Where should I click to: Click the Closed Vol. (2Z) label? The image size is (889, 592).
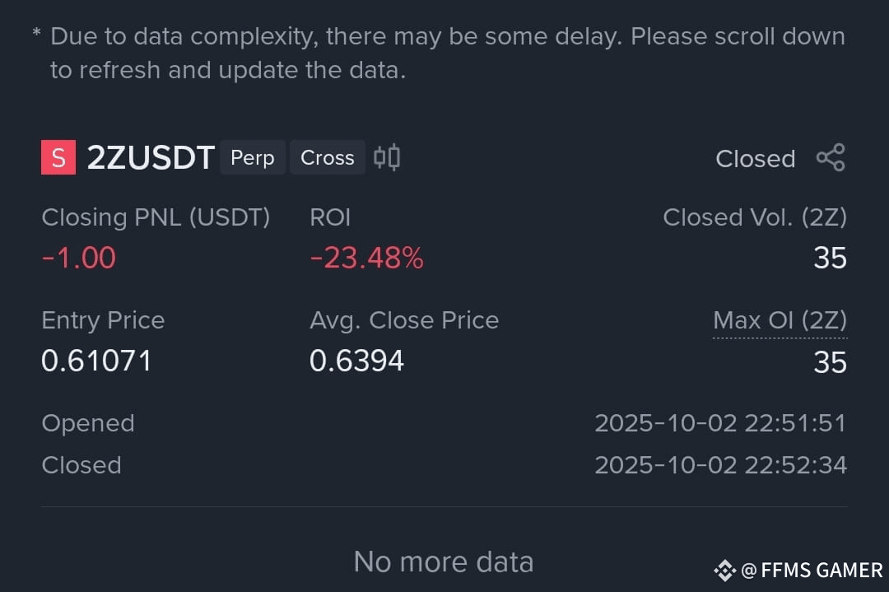755,217
